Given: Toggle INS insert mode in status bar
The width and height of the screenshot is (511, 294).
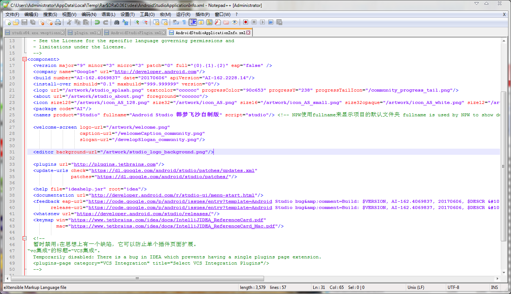Looking at the screenshot, I should tap(494, 287).
